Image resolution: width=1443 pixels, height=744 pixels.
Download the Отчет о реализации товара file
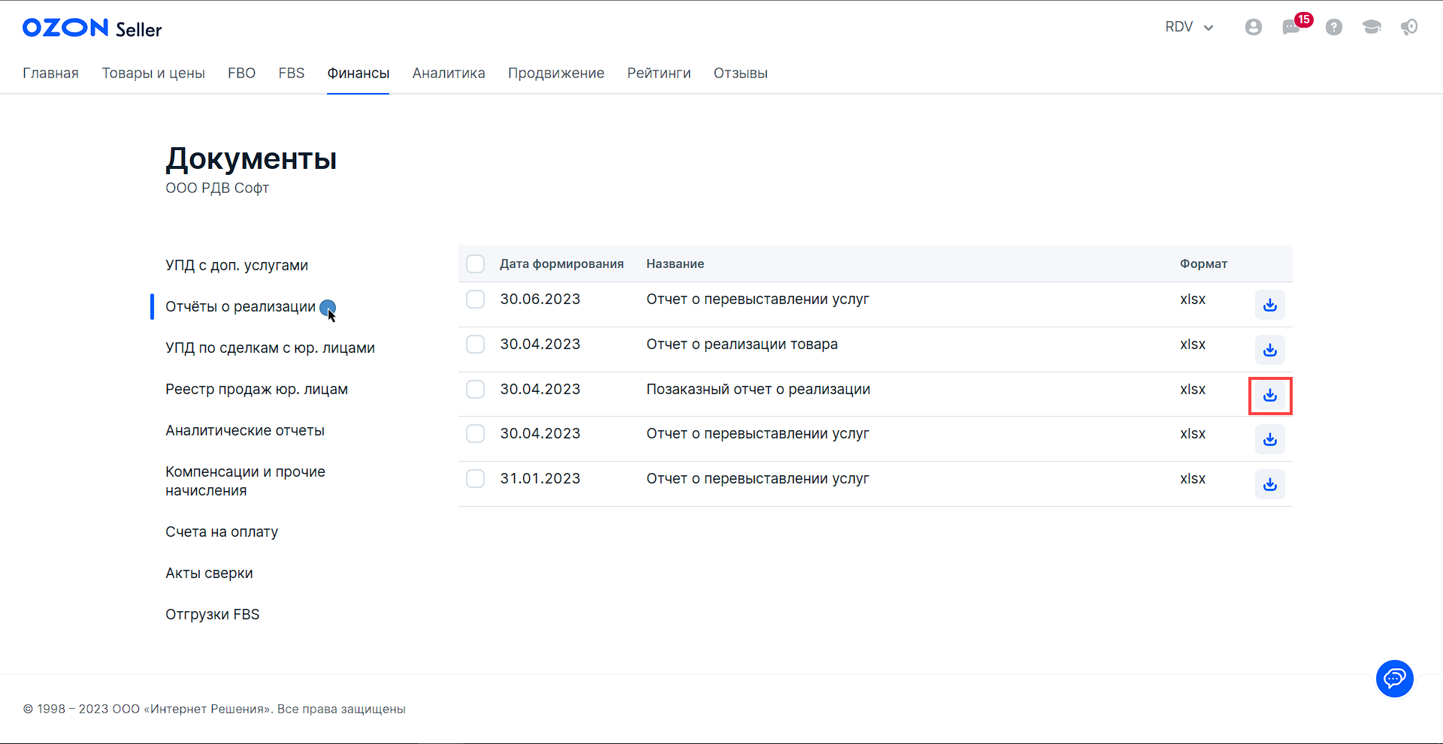point(1269,350)
